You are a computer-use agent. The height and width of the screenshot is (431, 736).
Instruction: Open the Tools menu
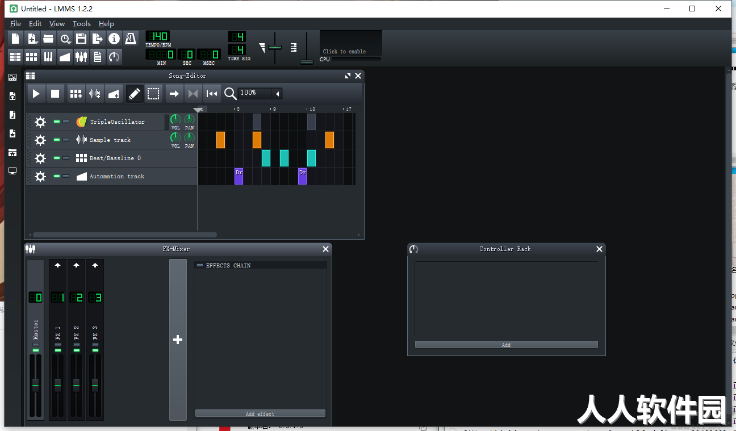pyautogui.click(x=81, y=24)
